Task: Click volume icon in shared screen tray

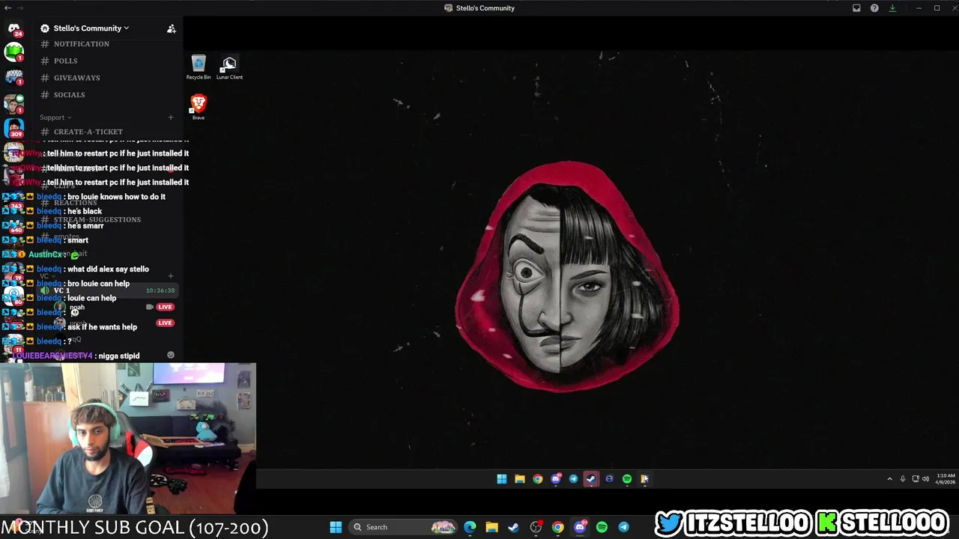Action: (x=925, y=479)
